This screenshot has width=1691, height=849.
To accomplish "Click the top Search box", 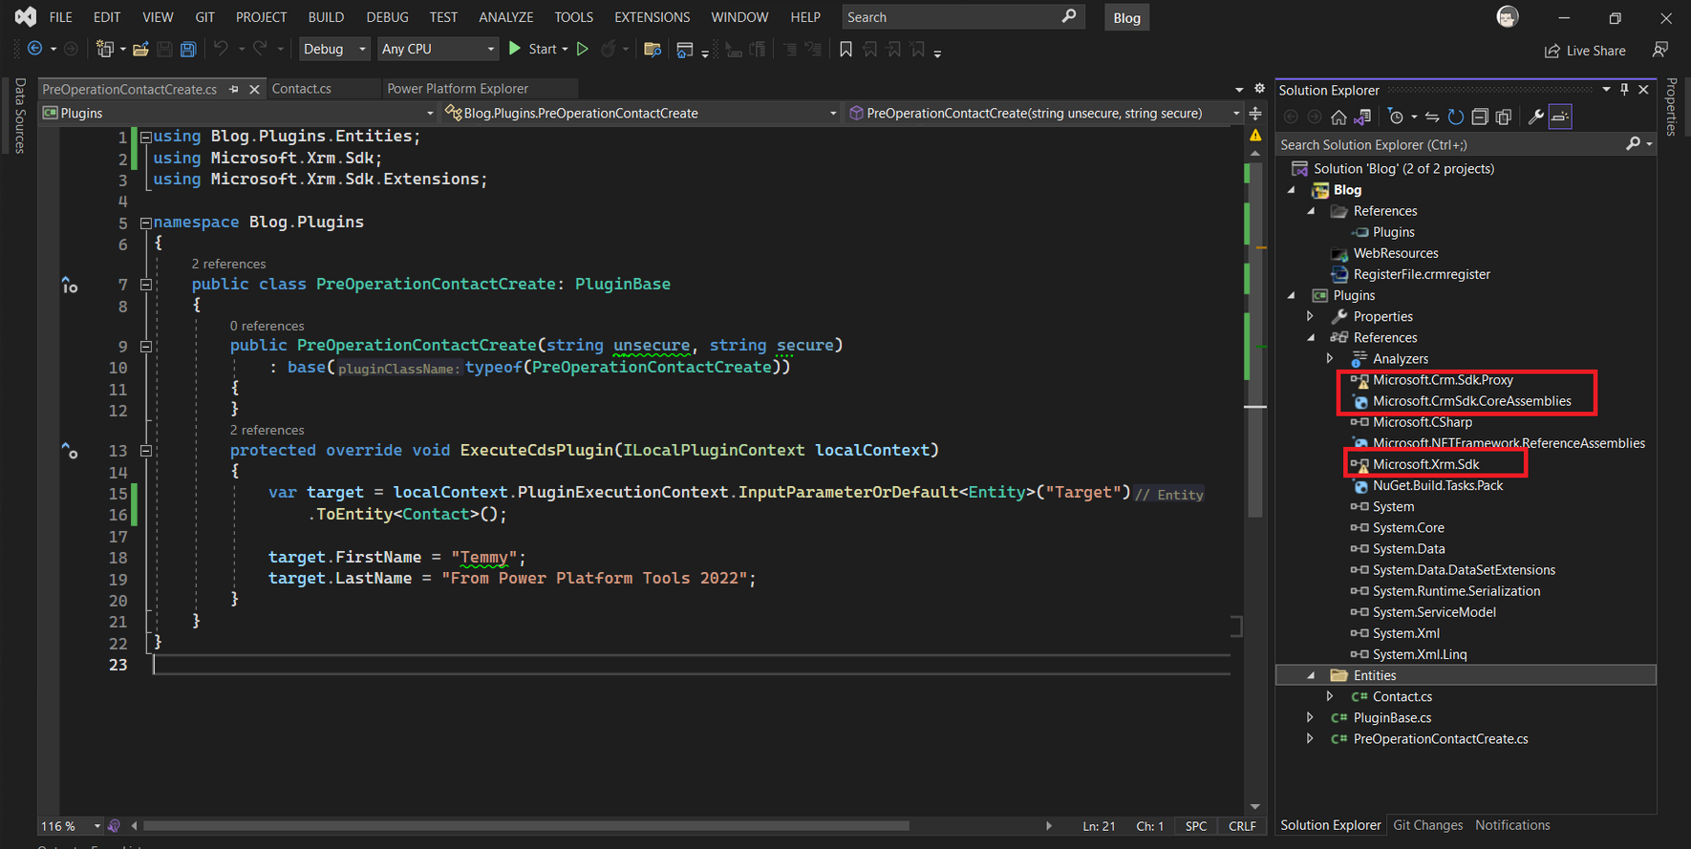I will click(x=962, y=17).
